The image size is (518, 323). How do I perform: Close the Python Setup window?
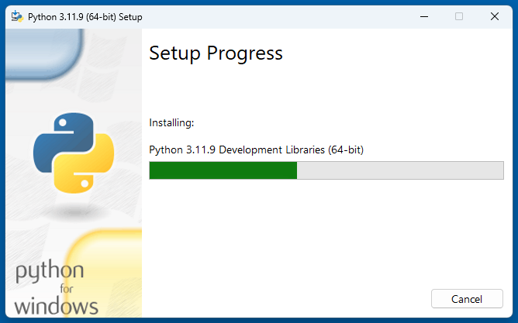(x=495, y=16)
